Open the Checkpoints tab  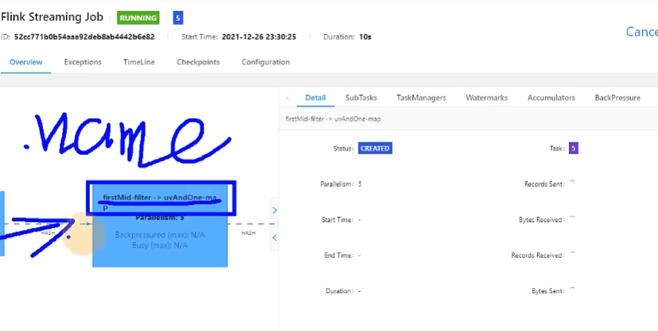(198, 62)
